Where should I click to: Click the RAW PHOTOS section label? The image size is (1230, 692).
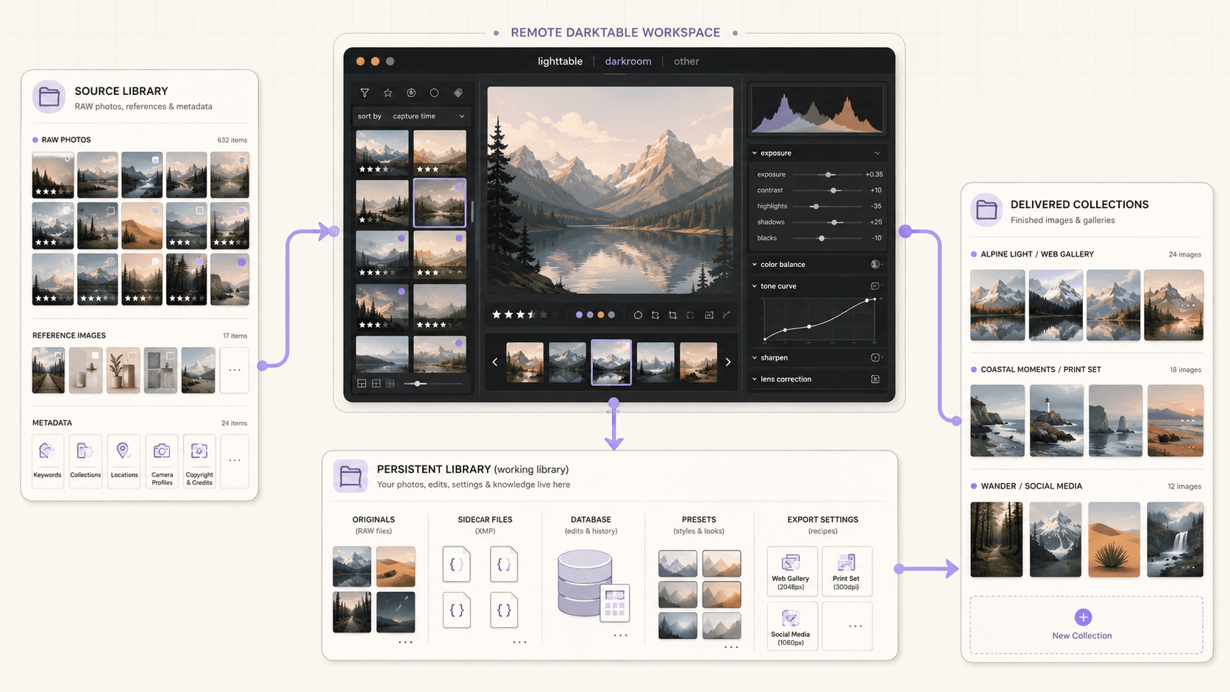tap(66, 140)
